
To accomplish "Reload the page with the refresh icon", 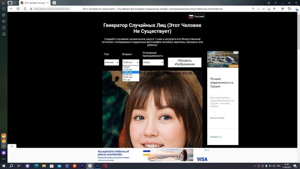I will point(25,9).
